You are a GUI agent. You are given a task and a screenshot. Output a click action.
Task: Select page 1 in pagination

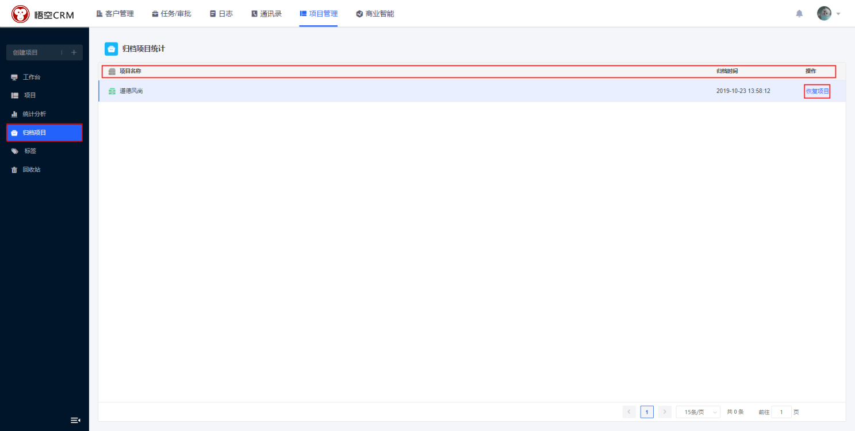click(x=647, y=412)
